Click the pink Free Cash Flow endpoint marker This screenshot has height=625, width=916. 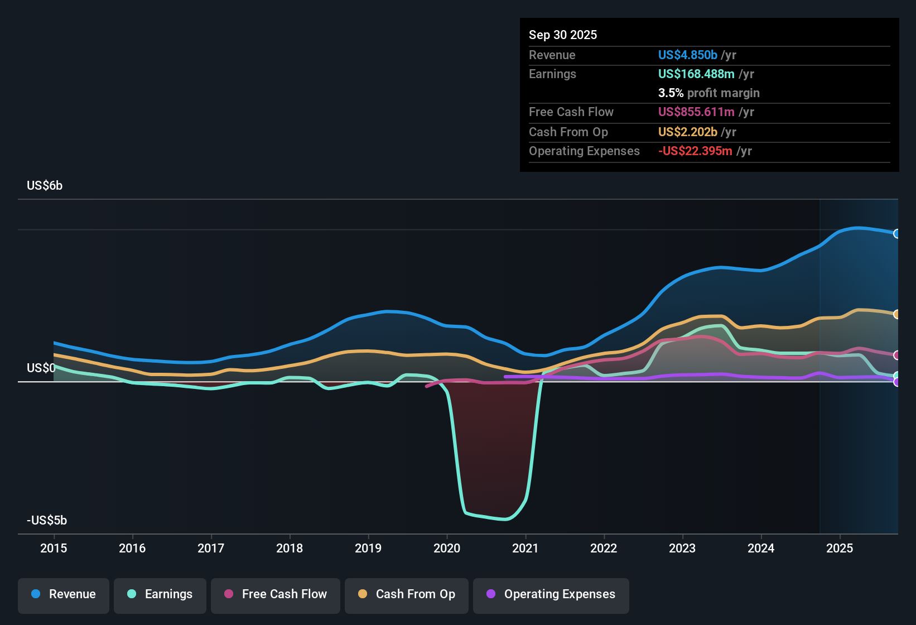point(897,355)
